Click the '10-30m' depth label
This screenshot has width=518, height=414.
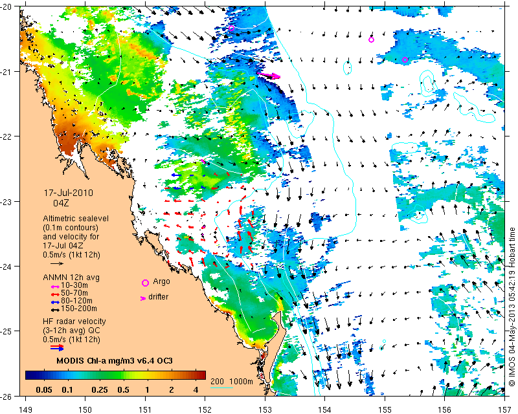[74, 285]
